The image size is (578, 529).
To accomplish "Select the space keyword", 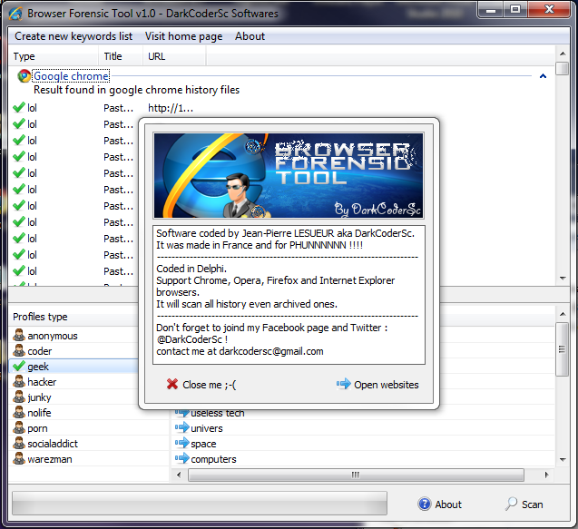I will (203, 444).
